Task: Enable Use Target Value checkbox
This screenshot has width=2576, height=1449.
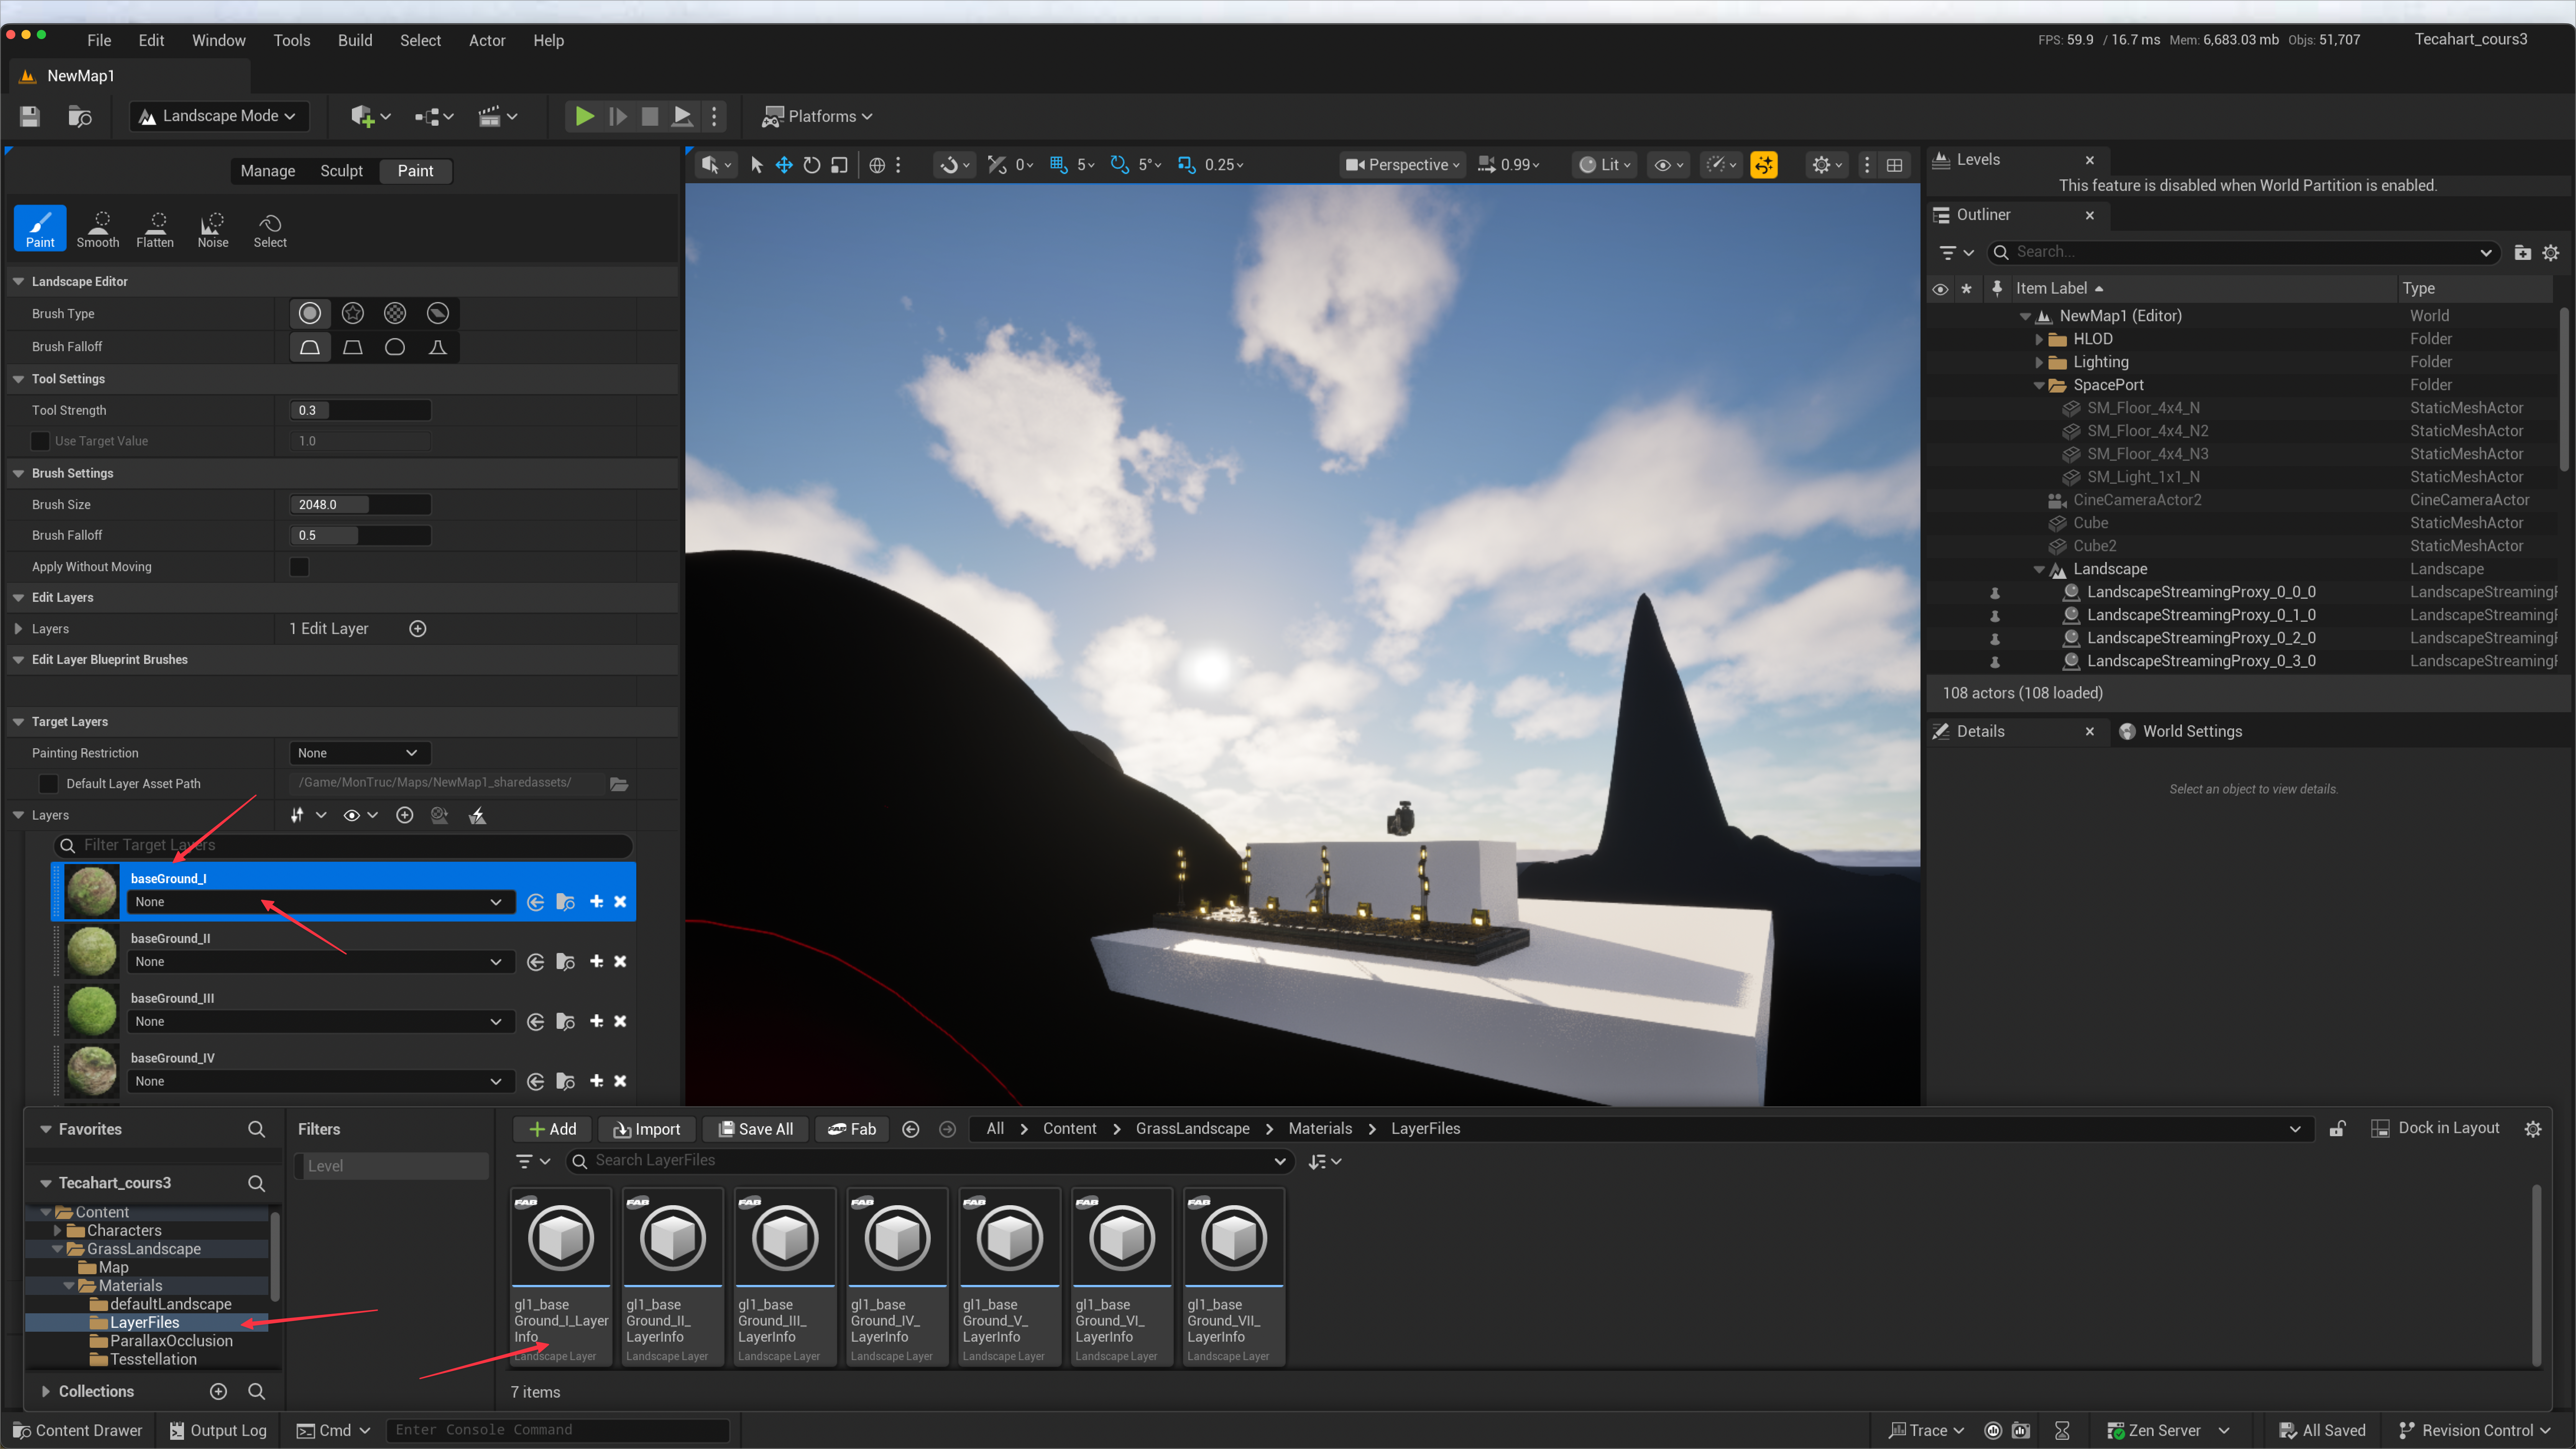Action: [40, 441]
